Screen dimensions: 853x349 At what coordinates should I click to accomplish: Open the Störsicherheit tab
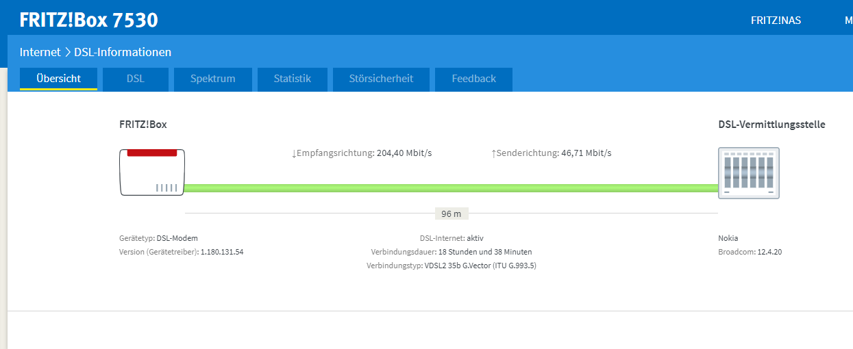[381, 79]
